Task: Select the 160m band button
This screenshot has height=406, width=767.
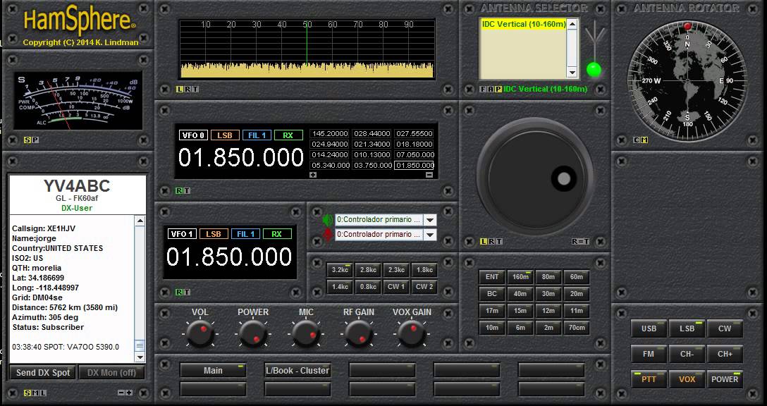Action: (x=520, y=277)
